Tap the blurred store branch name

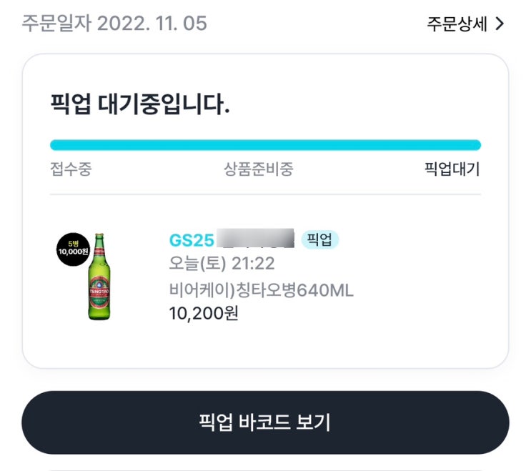[255, 239]
